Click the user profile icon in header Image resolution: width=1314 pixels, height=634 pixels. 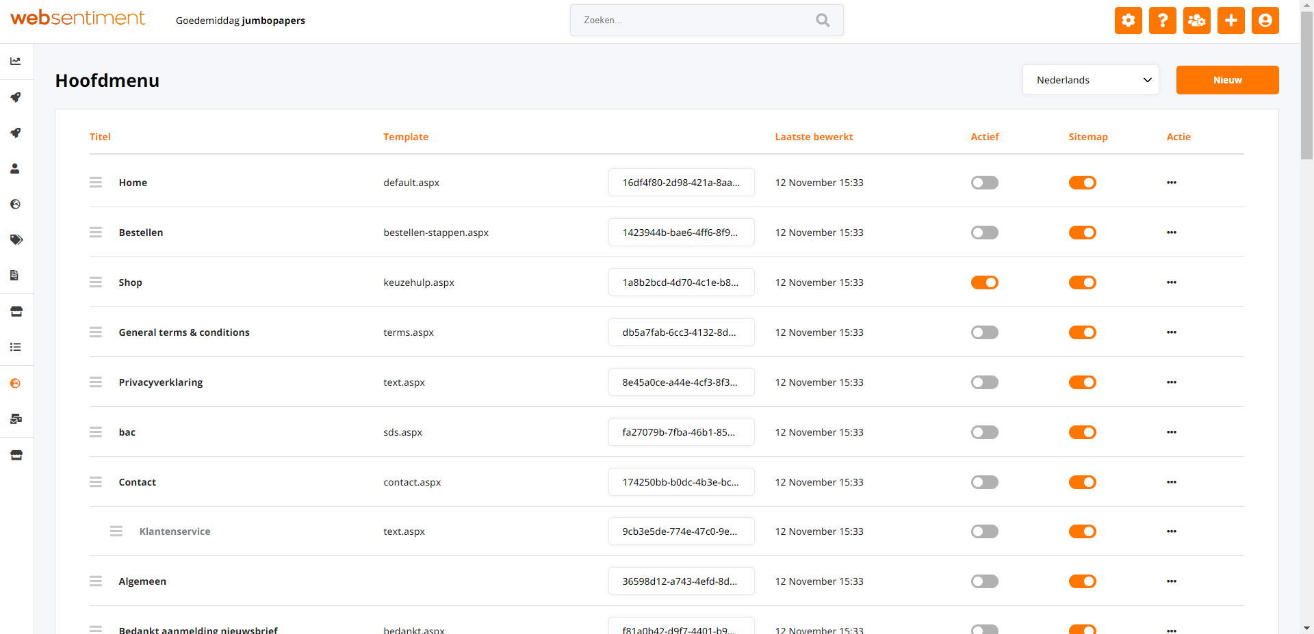[x=1265, y=21]
